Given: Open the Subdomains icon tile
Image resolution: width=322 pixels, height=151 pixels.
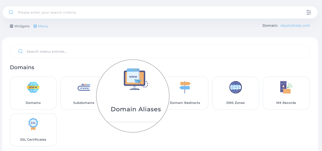Looking at the screenshot, I should [x=83, y=87].
